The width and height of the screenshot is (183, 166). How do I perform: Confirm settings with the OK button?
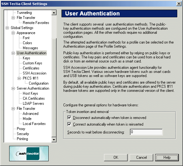tap(116, 157)
